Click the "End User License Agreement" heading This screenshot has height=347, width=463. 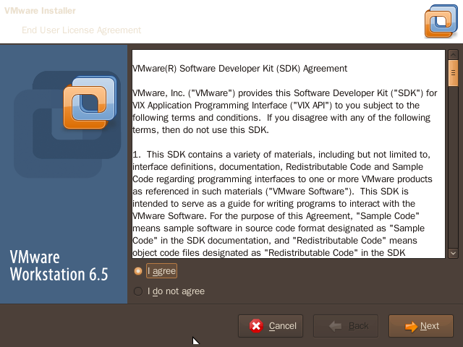click(82, 30)
